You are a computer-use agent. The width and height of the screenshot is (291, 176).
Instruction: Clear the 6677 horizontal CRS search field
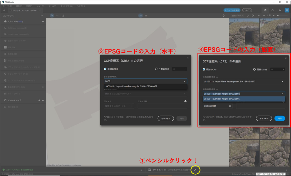click(x=184, y=81)
